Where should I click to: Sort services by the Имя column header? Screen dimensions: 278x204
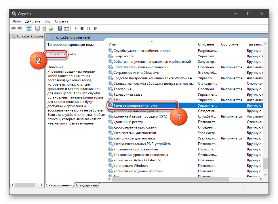click(x=112, y=44)
